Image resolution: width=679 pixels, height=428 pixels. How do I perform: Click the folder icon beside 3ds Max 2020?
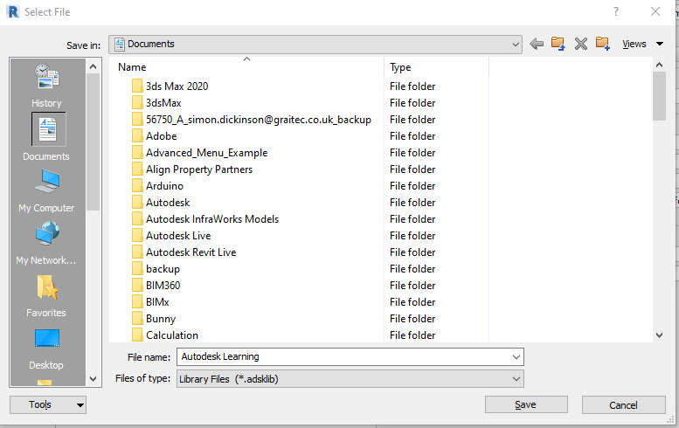(x=137, y=86)
